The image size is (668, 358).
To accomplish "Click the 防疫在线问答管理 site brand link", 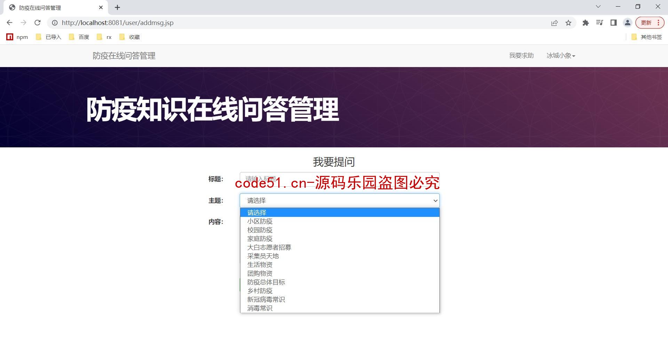I will coord(124,56).
